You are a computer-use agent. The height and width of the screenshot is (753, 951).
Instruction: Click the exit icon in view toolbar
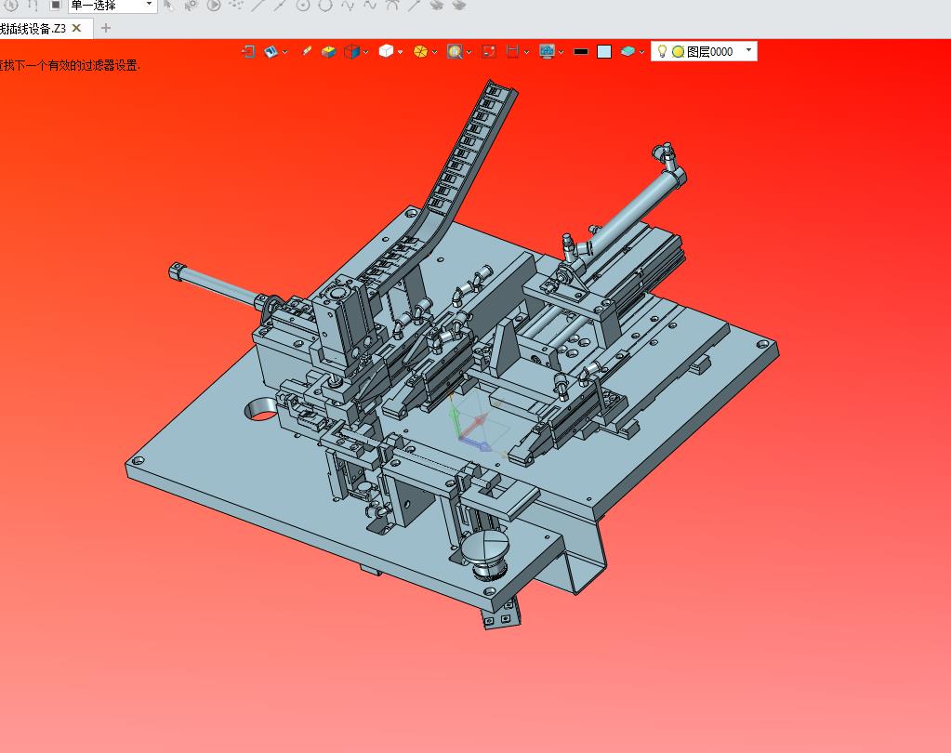pos(248,51)
